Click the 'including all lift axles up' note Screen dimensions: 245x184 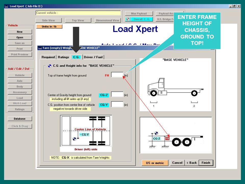pos(70,99)
